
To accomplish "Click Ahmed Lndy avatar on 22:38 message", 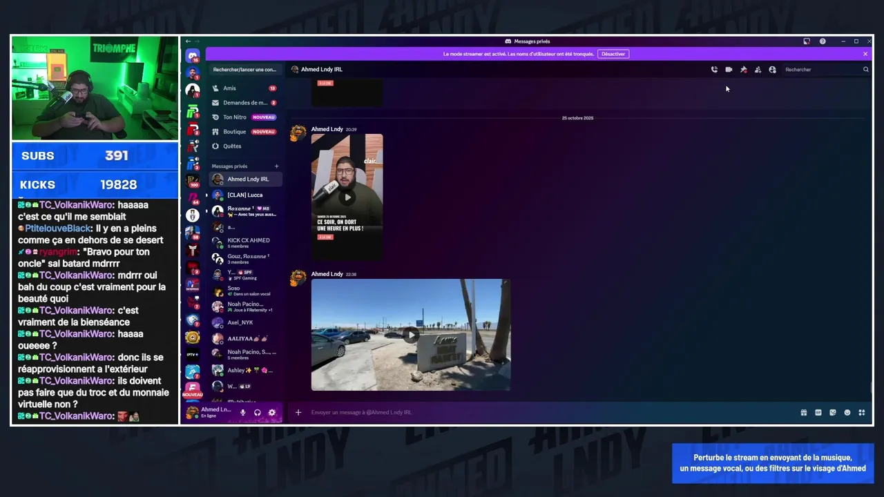I will coord(298,277).
